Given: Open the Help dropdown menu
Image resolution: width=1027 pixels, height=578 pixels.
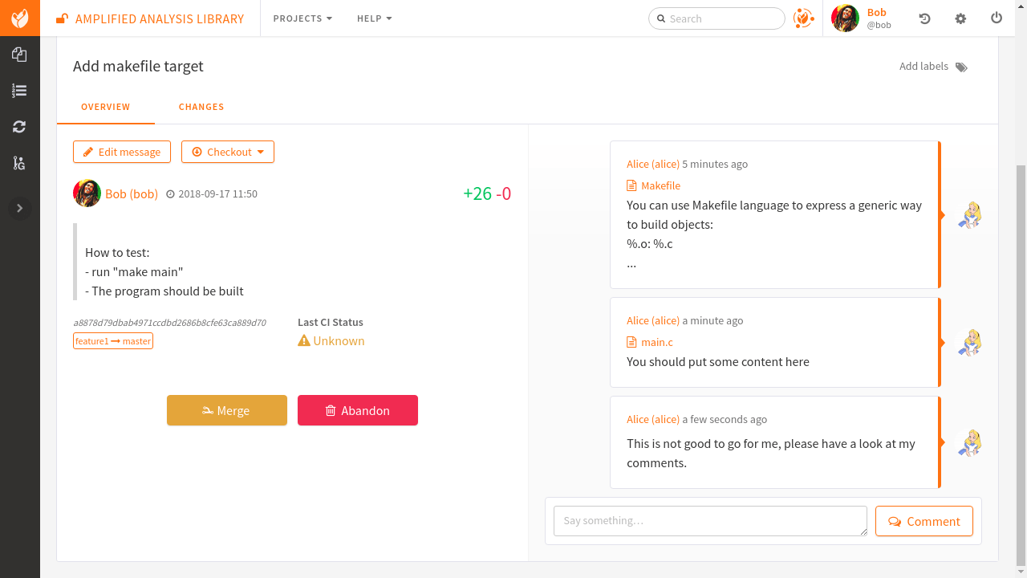Looking at the screenshot, I should (374, 18).
